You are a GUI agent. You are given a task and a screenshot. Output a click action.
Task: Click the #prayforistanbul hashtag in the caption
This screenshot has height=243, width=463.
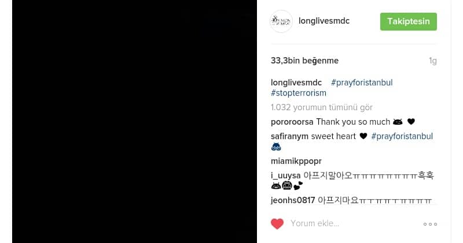[362, 83]
